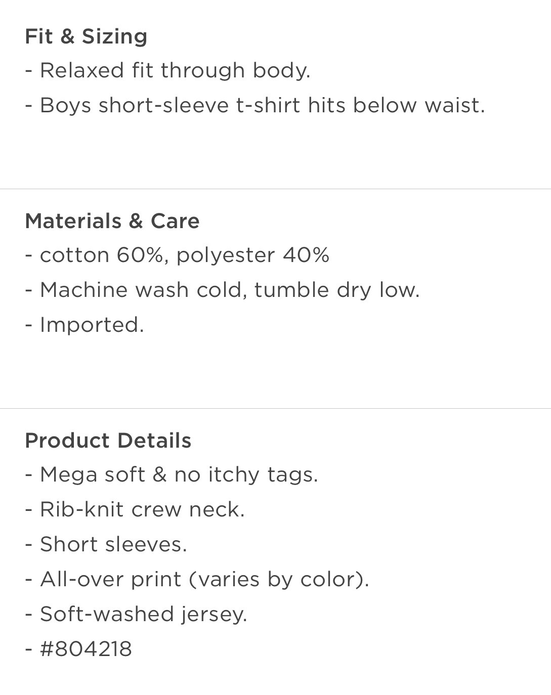Click 'Mega soft & no itchy tags' line
Image resolution: width=551 pixels, height=695 pixels.
172,474
